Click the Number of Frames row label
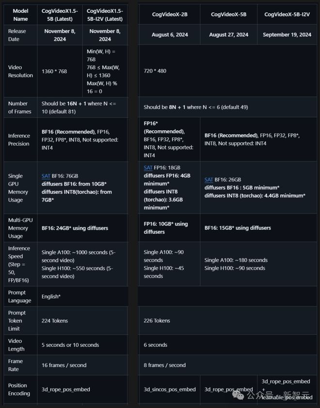This screenshot has width=320, height=408. point(19,107)
